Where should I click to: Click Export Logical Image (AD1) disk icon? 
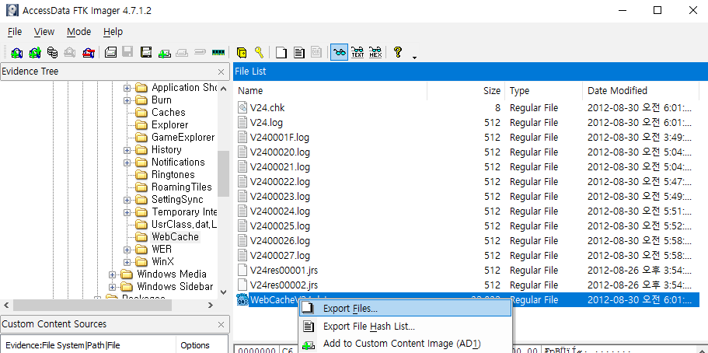point(146,52)
